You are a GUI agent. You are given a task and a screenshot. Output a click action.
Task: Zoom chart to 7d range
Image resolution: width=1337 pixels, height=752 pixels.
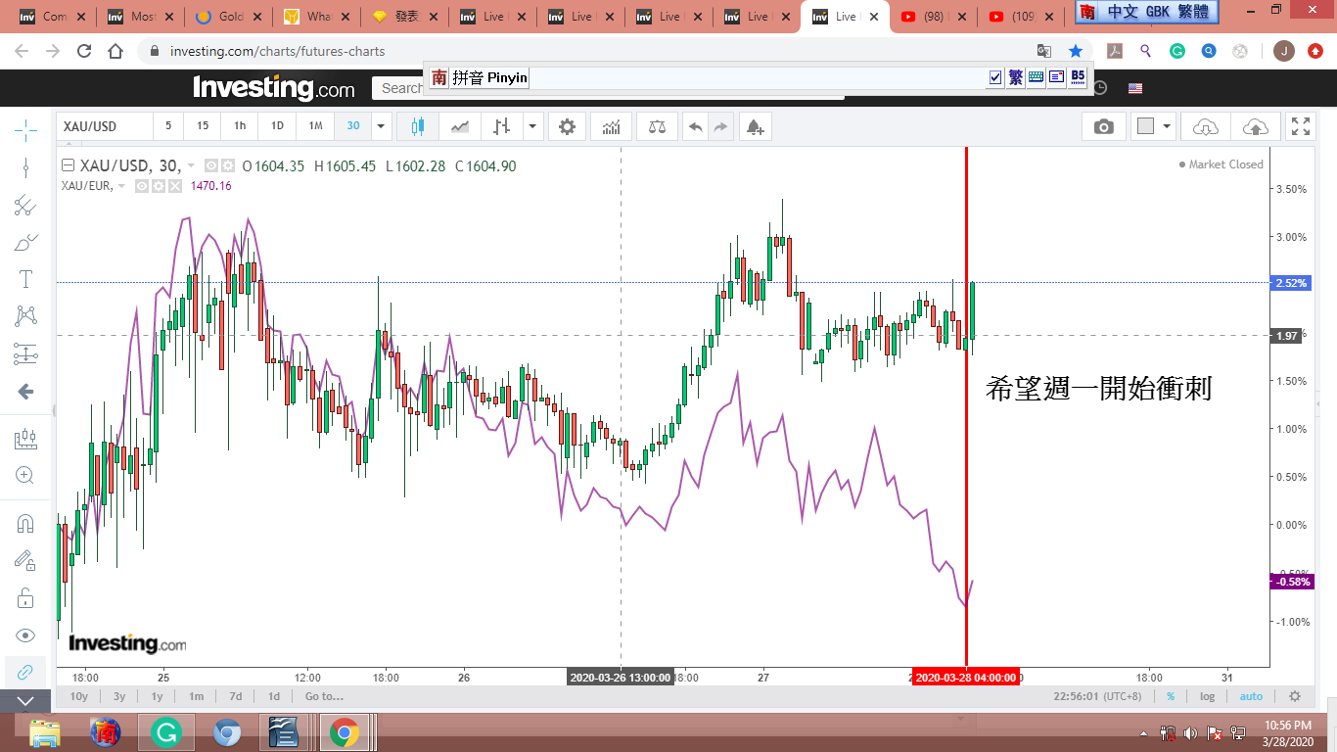[235, 696]
